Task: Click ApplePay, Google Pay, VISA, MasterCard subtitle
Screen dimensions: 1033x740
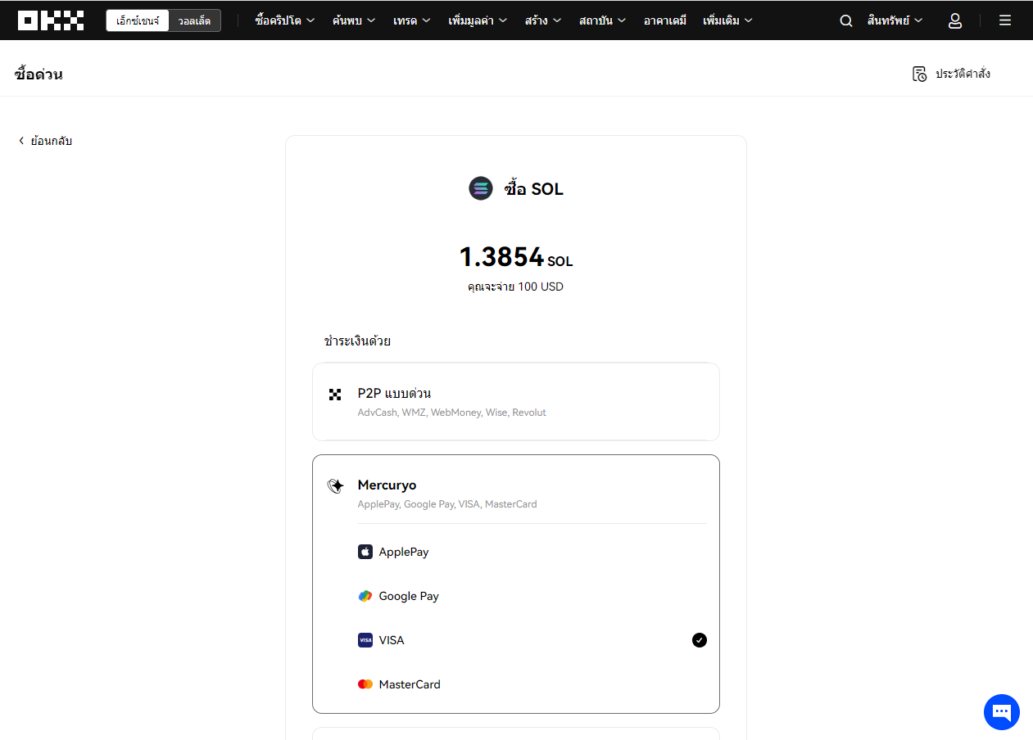Action: (x=447, y=504)
